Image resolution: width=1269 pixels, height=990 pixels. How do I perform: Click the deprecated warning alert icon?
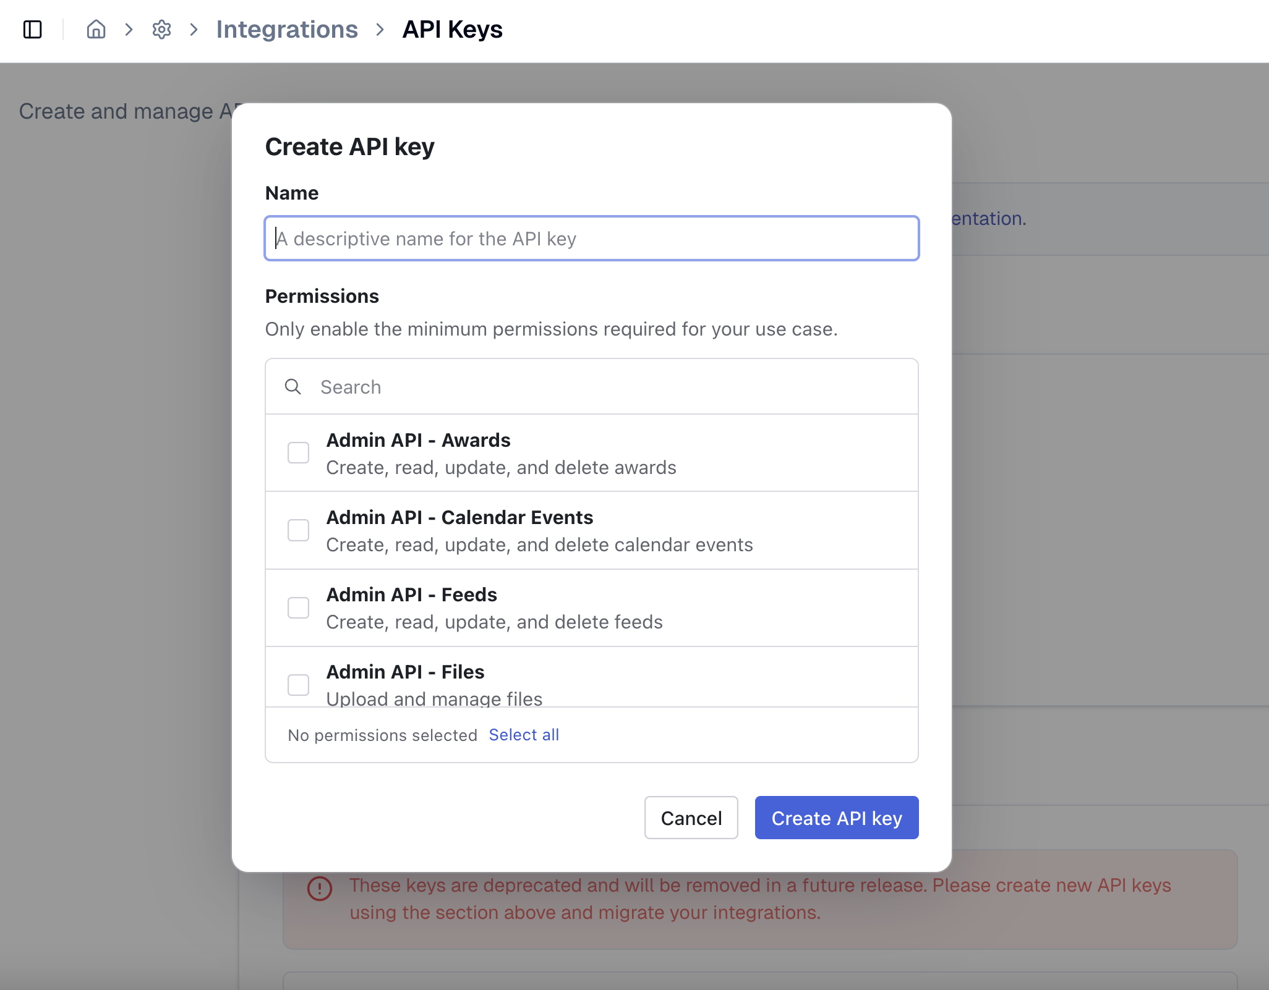(x=320, y=889)
